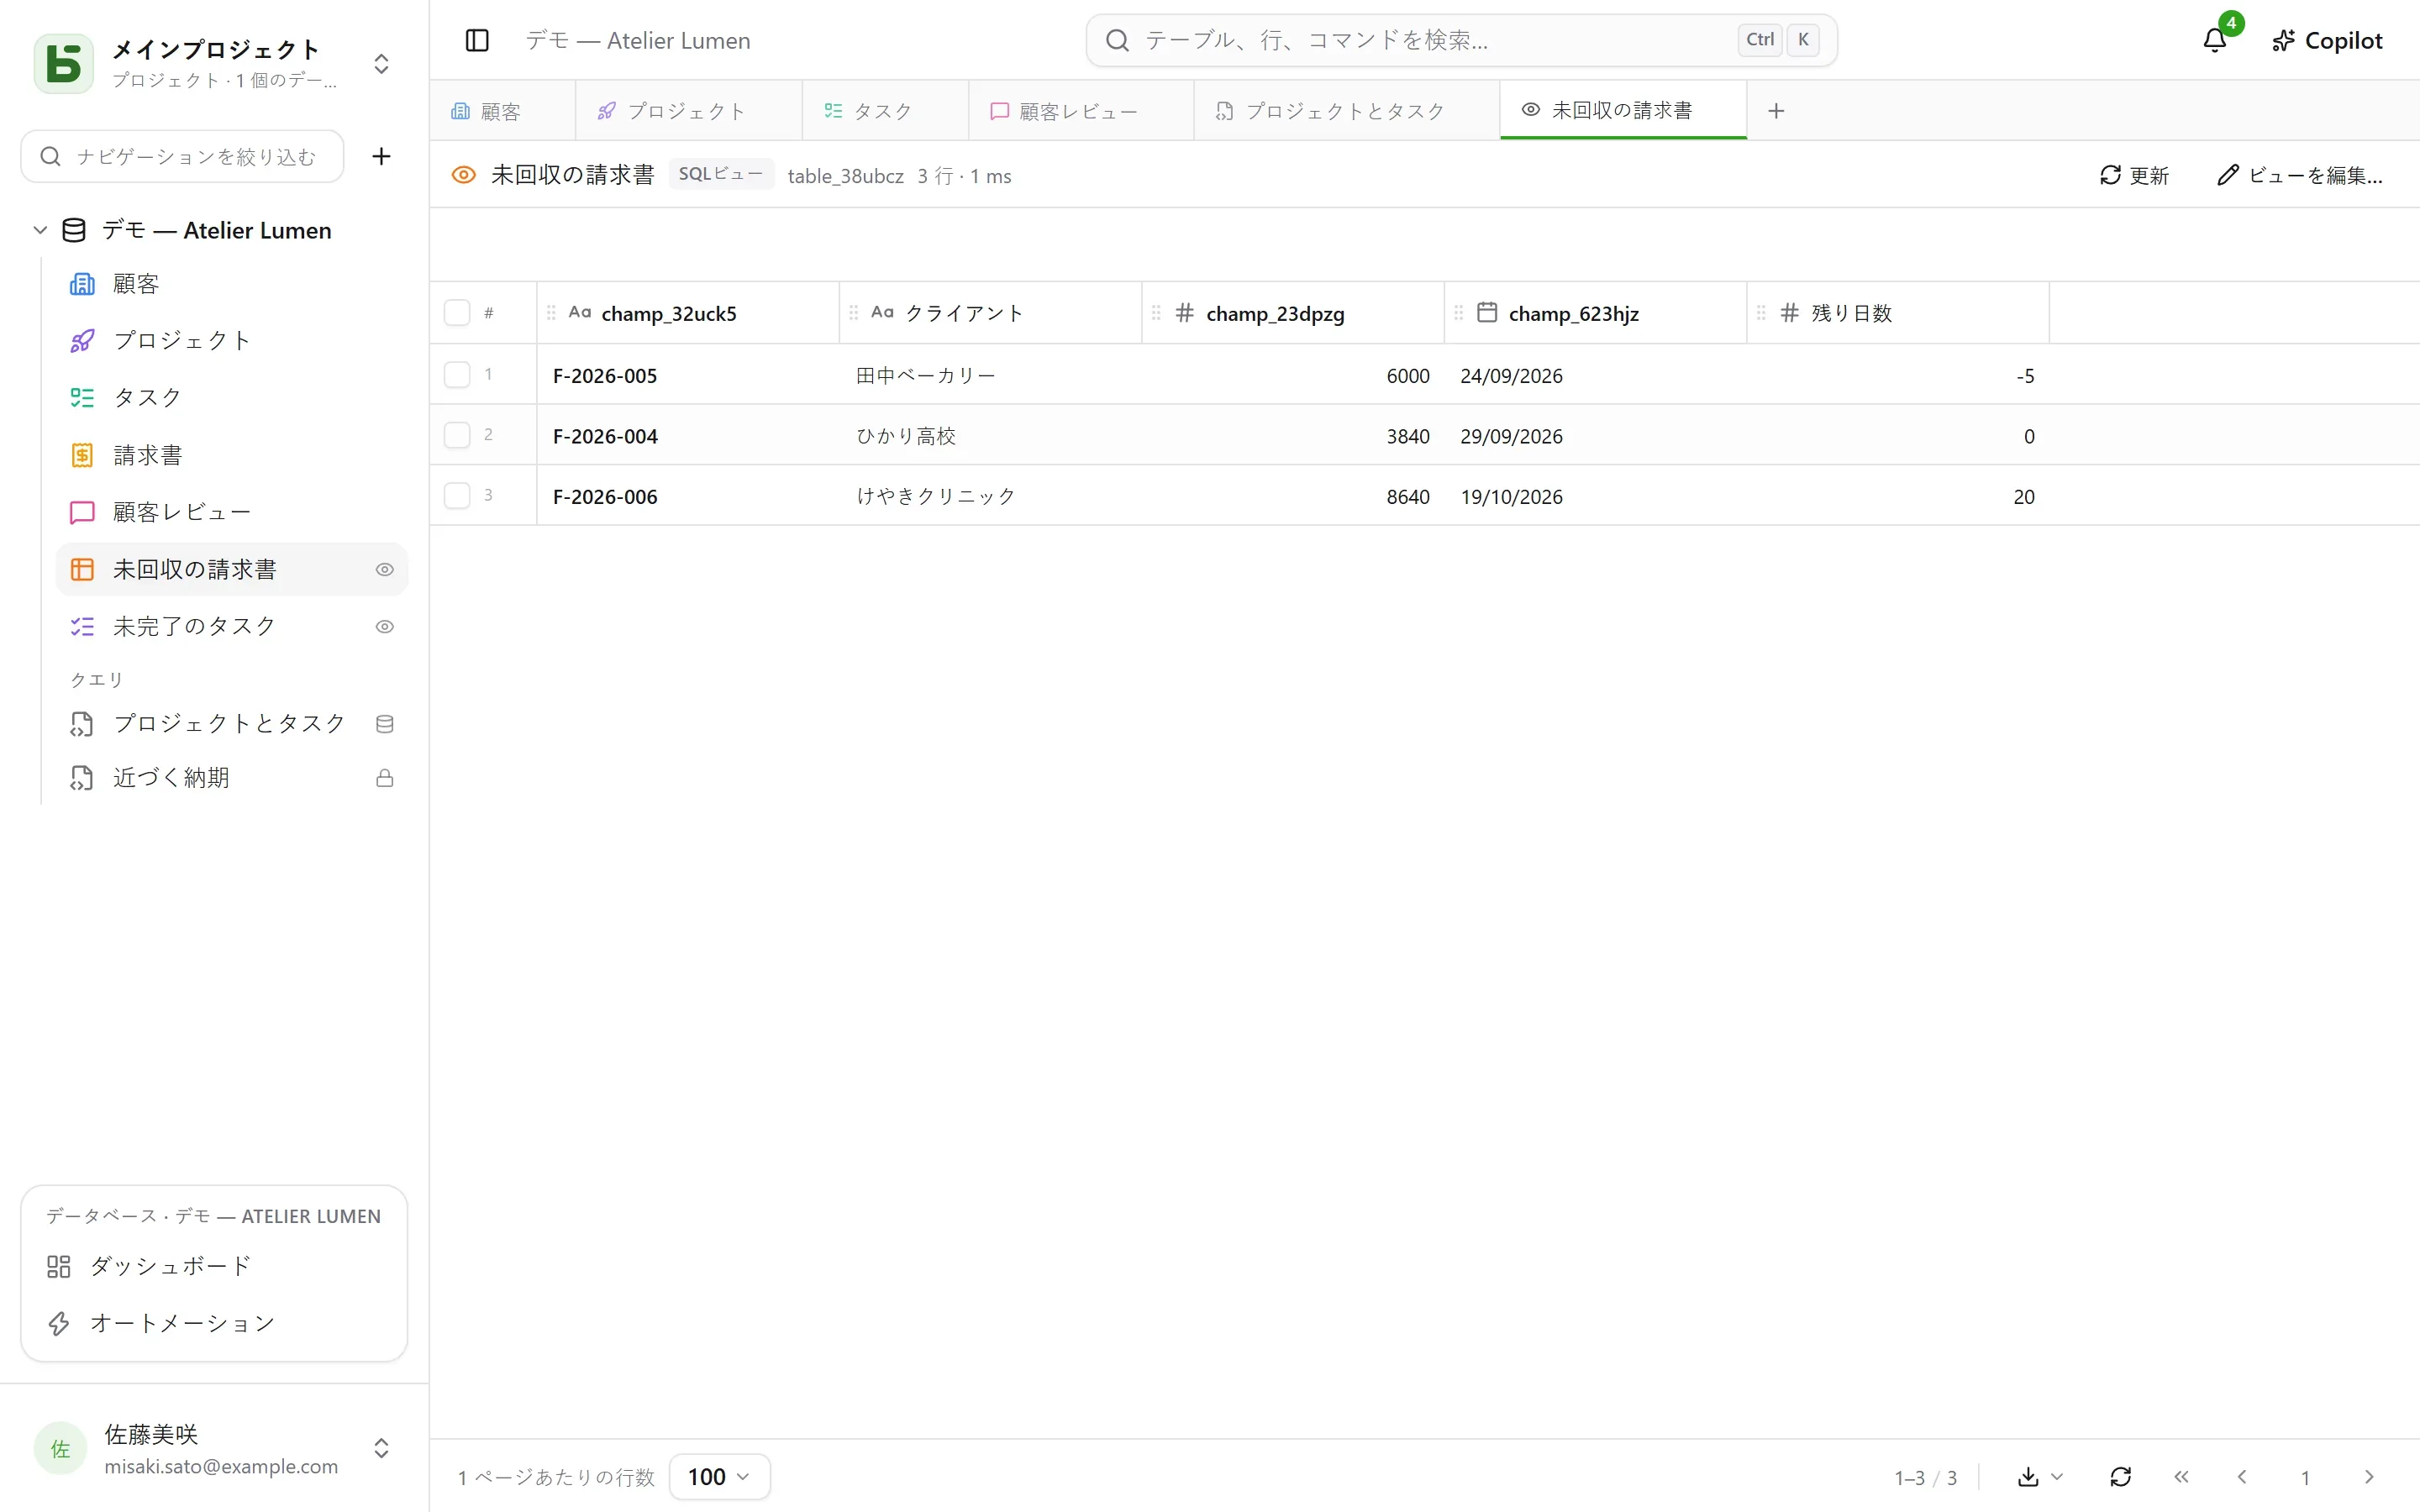
Task: Go to previous page chevron
Action: coord(2242,1477)
